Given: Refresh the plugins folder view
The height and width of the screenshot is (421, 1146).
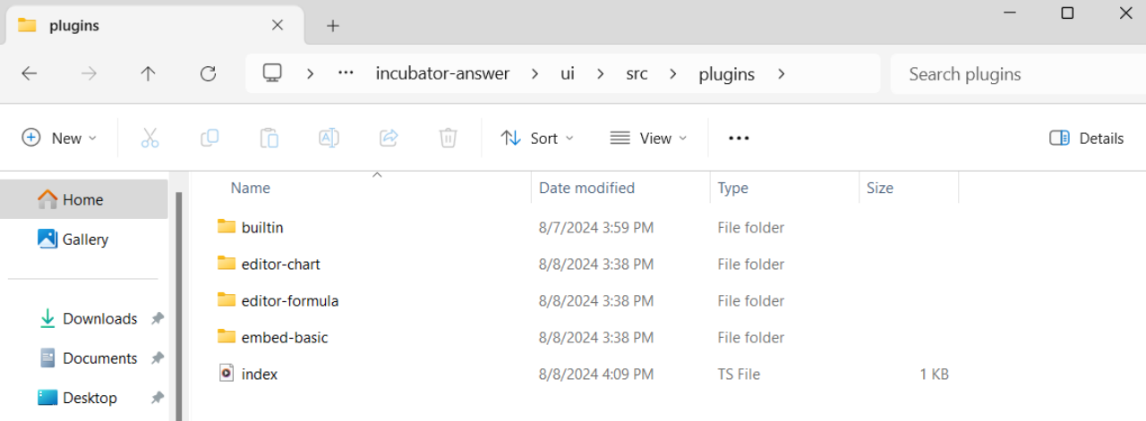Looking at the screenshot, I should click(208, 74).
